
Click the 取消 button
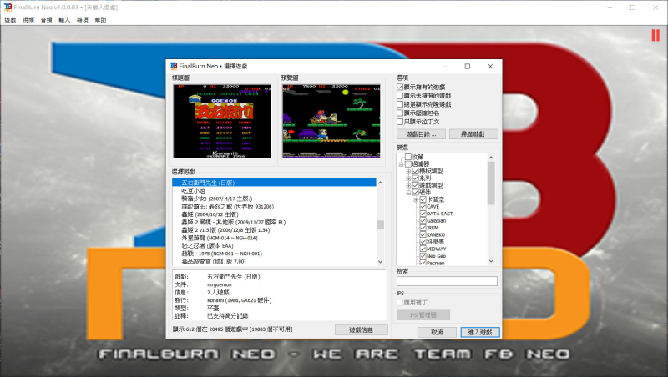[x=437, y=332]
